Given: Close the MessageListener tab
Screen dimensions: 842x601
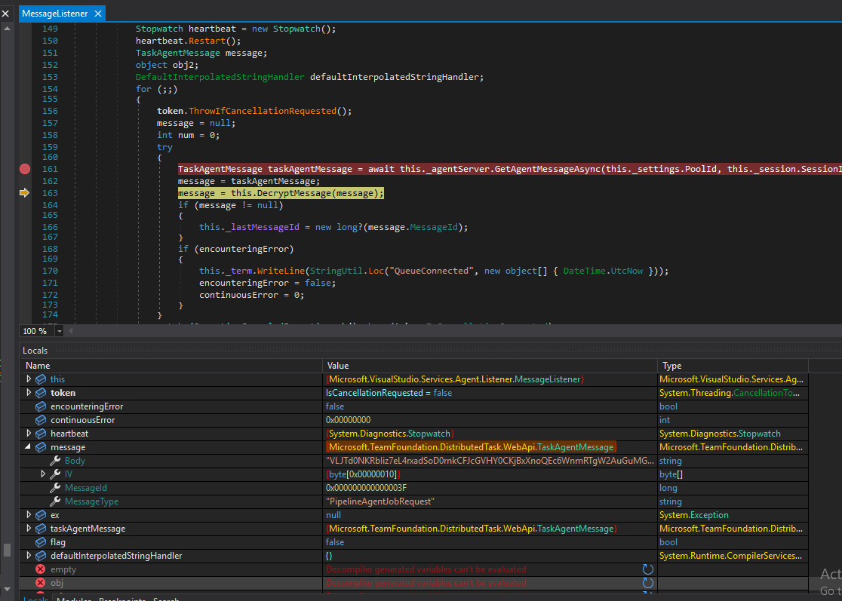Looking at the screenshot, I should (97, 14).
